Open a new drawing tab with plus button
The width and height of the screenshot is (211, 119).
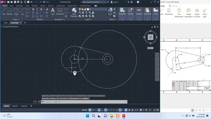[x=25, y=23]
